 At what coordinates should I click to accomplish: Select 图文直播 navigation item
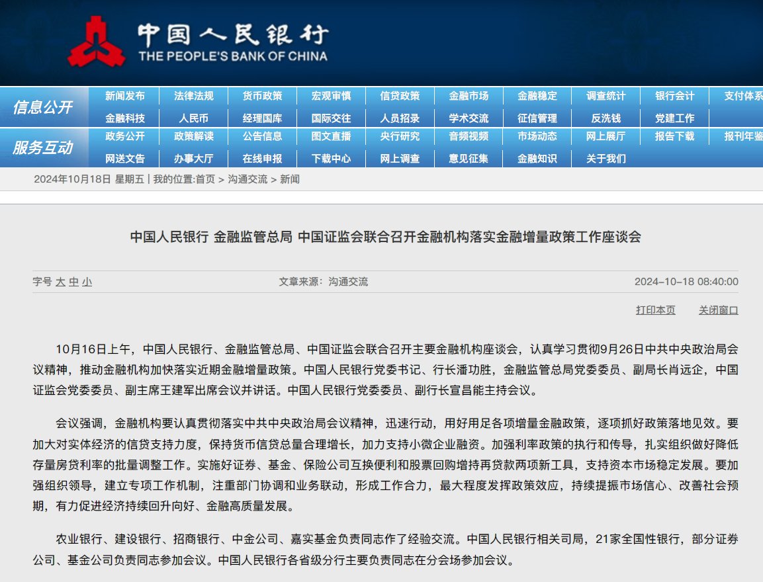[332, 136]
